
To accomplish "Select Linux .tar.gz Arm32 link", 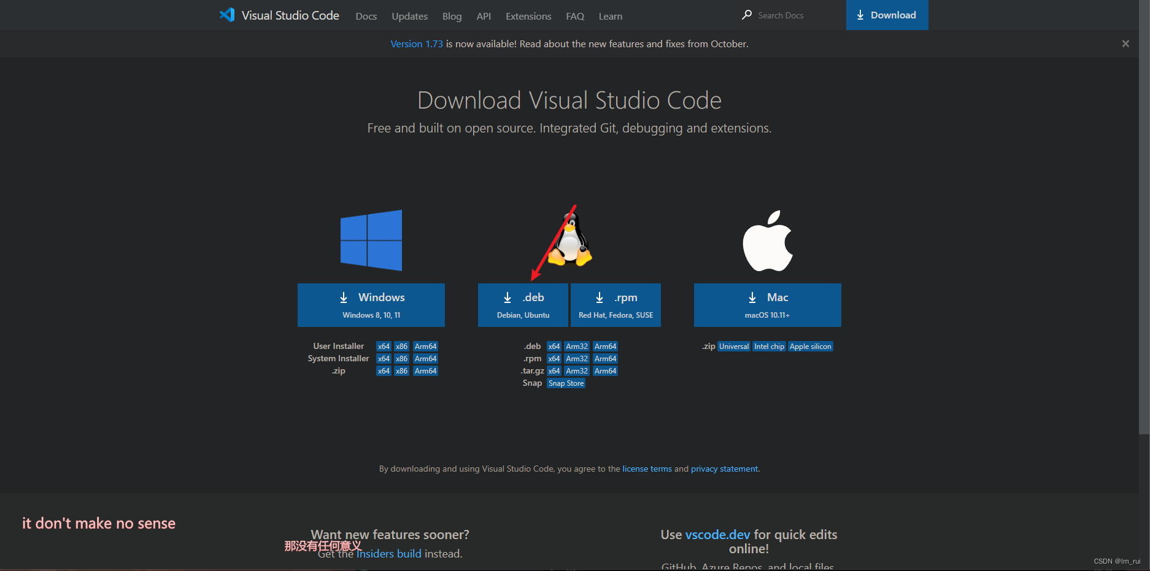I will (577, 371).
